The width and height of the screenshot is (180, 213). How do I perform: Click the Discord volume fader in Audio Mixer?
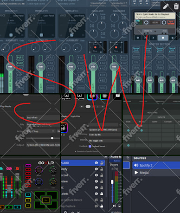click(x=112, y=182)
